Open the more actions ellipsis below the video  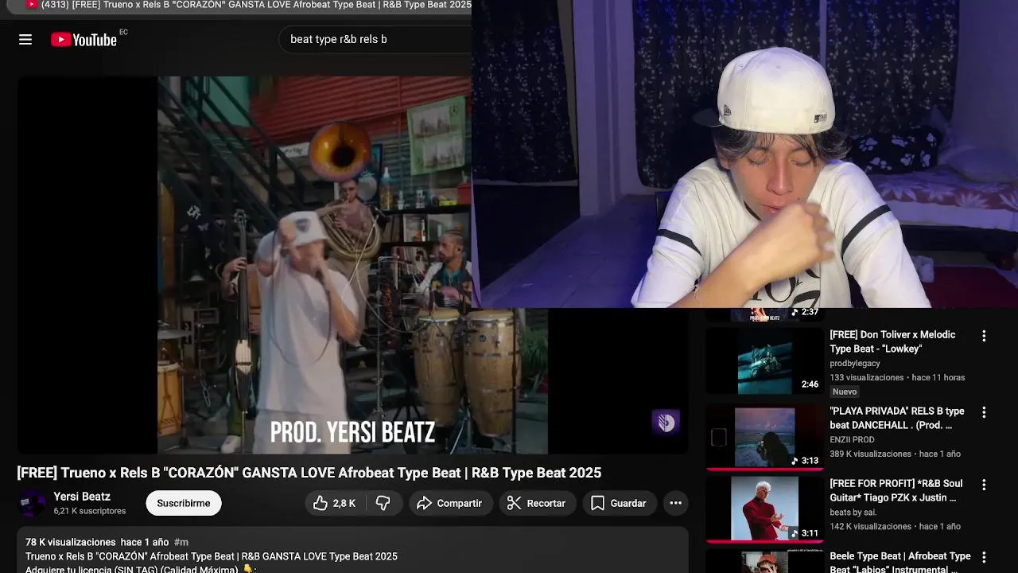coord(675,503)
